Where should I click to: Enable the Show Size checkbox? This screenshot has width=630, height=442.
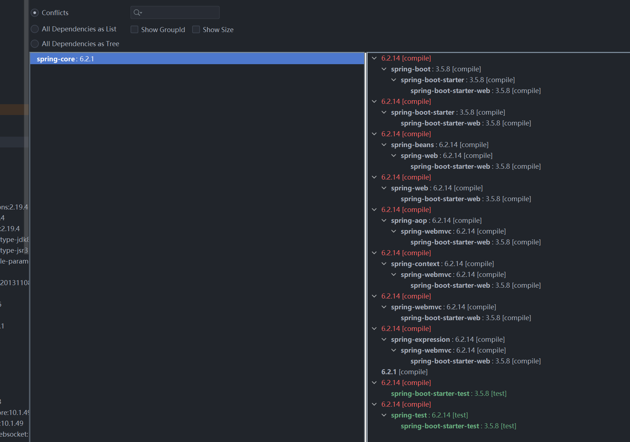click(x=196, y=30)
